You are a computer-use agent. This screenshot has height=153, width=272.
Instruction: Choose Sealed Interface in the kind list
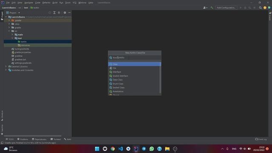click(134, 76)
